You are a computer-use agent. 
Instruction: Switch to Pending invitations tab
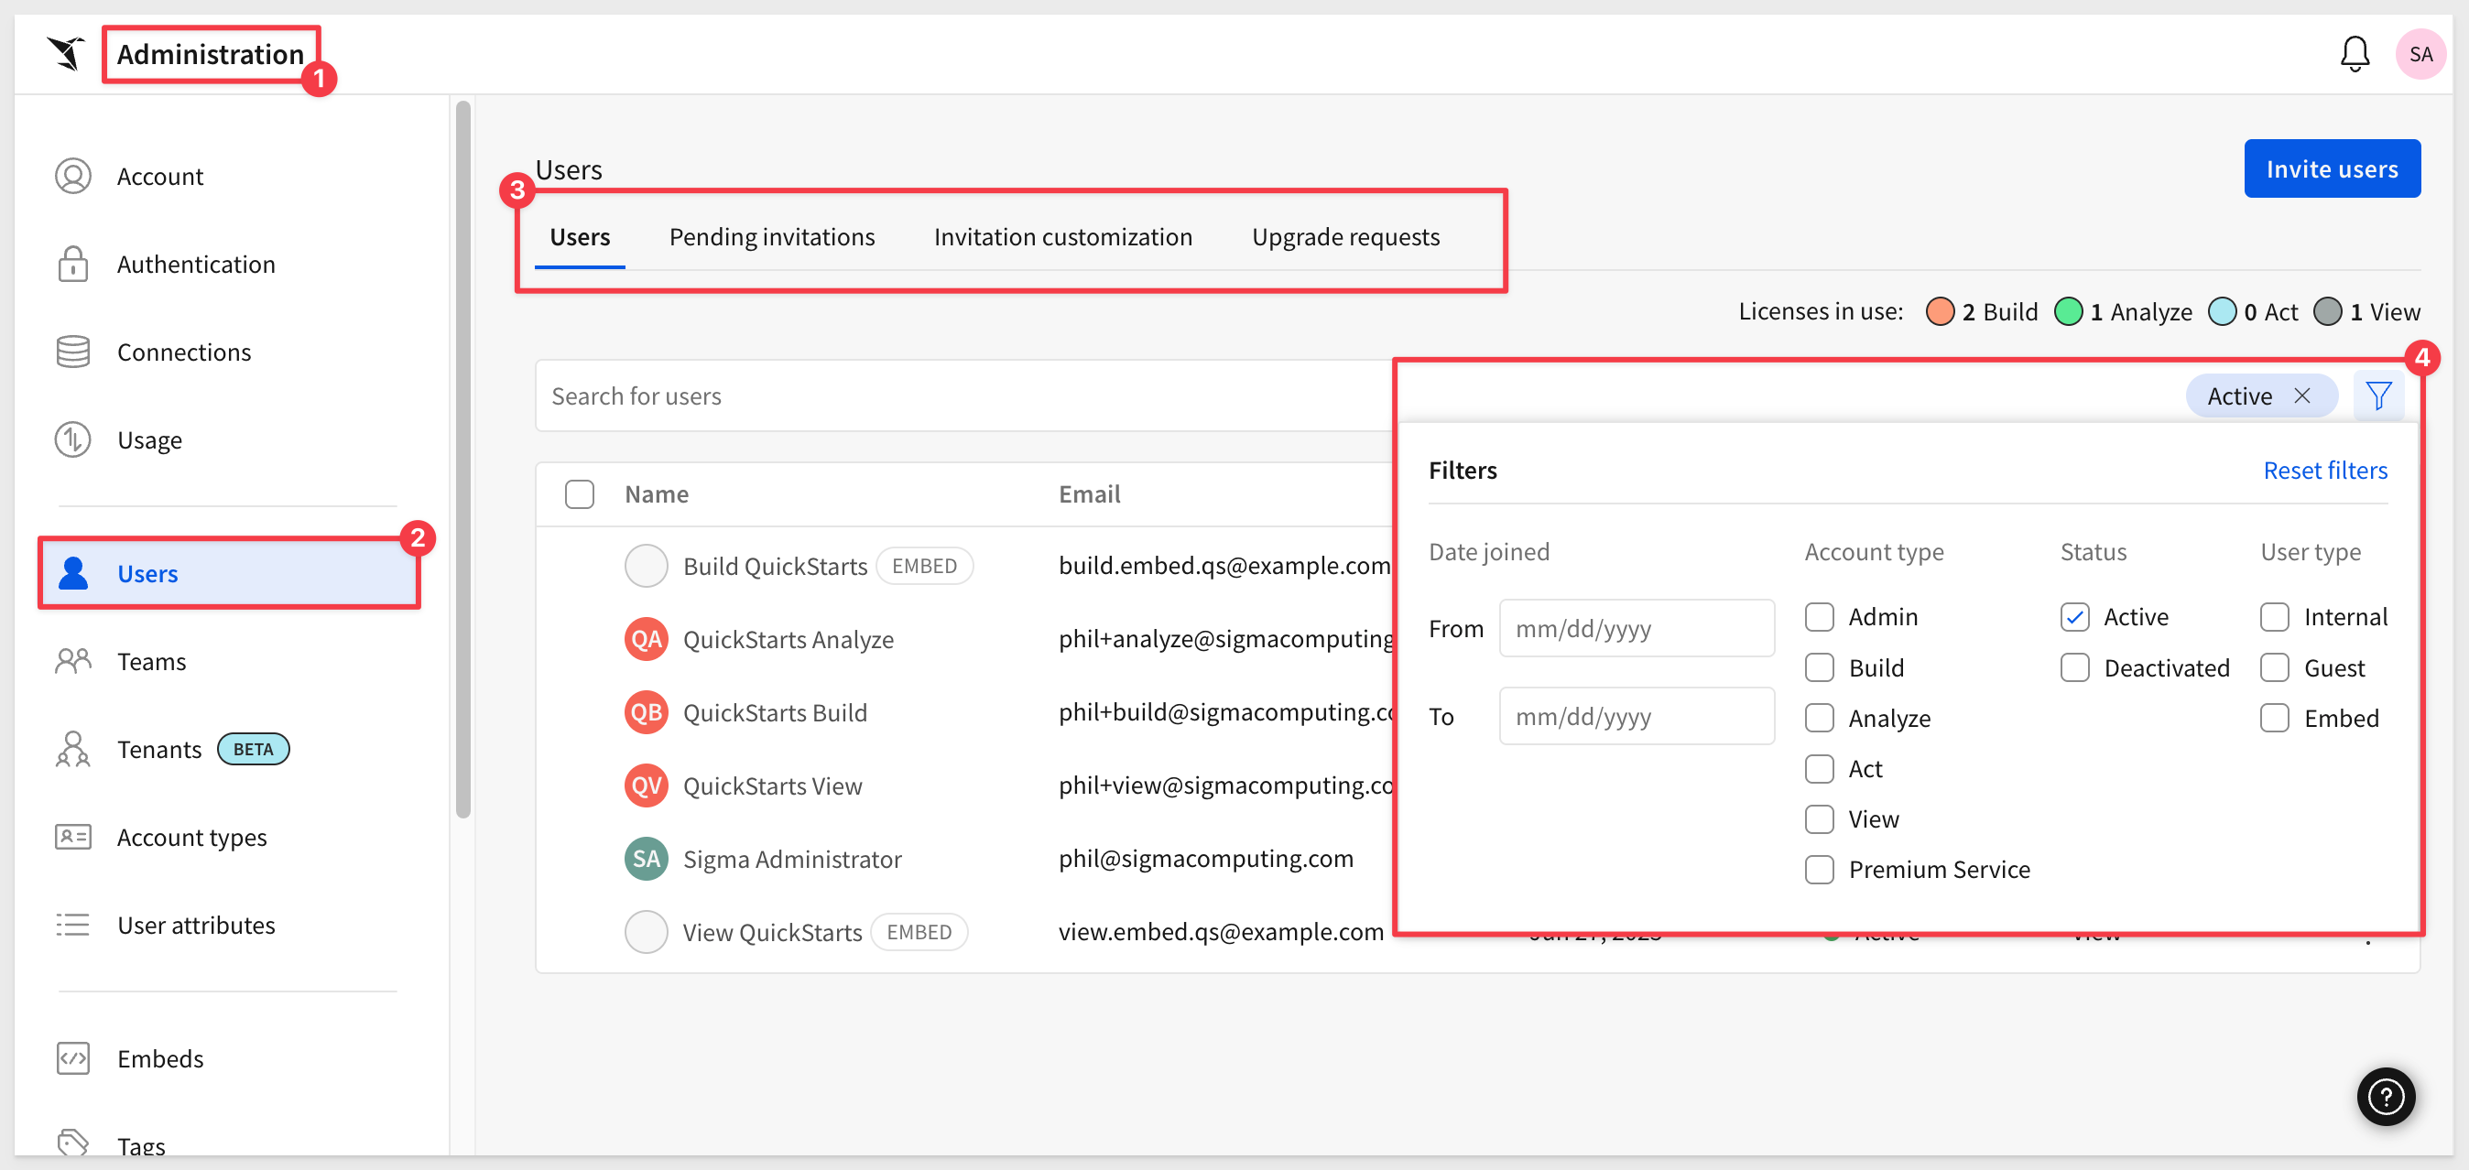click(771, 237)
